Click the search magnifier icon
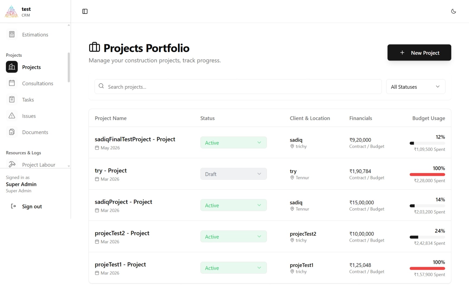This screenshot has height=301, width=469. tap(101, 86)
